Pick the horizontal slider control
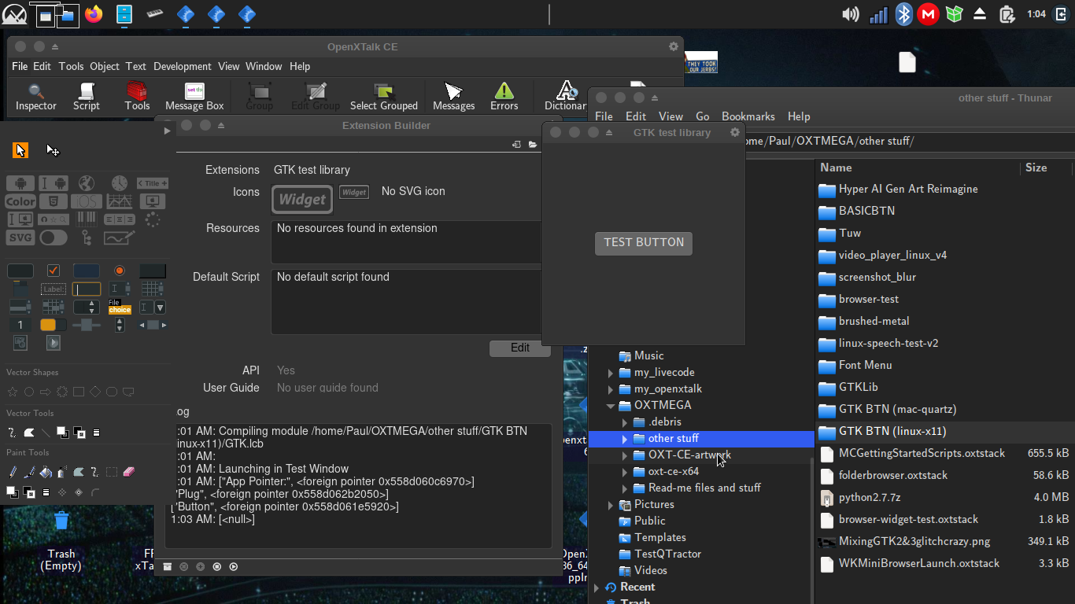 click(87, 325)
